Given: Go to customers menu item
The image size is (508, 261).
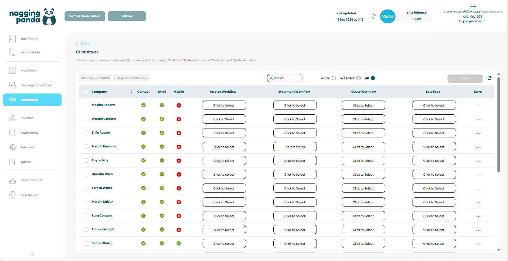Looking at the screenshot, I should click(32, 100).
